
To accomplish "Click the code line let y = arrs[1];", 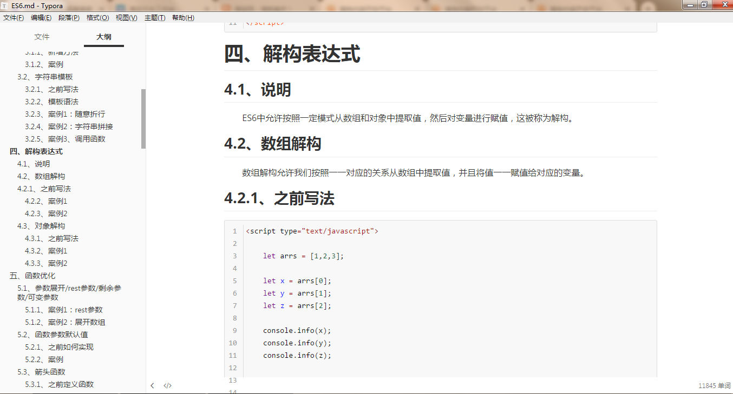I will (297, 293).
